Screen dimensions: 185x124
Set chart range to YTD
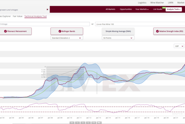94,122
